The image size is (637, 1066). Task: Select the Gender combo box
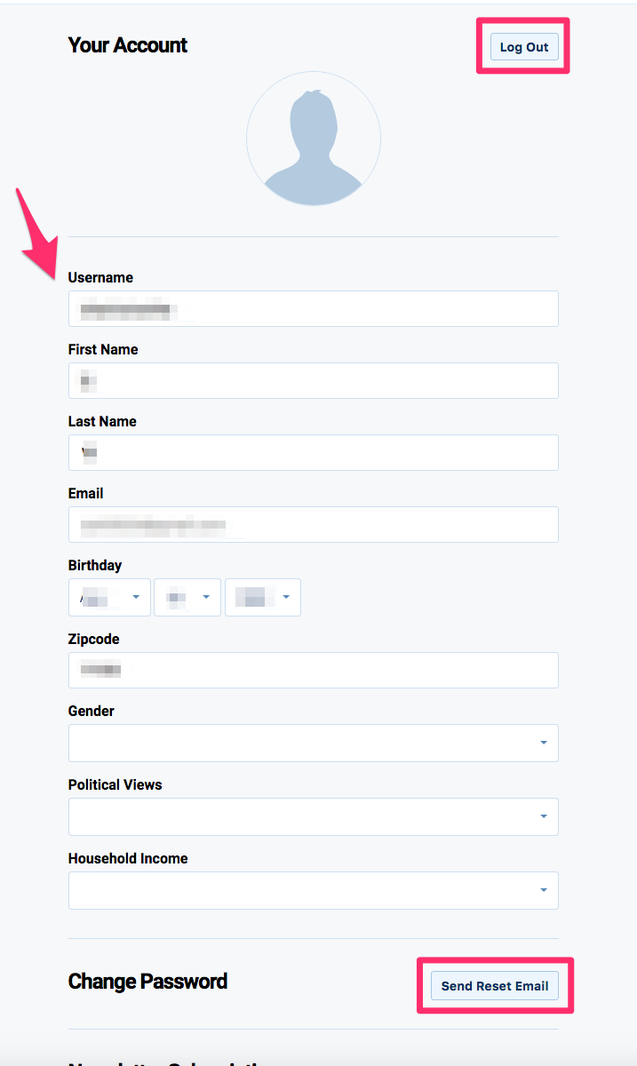(314, 744)
